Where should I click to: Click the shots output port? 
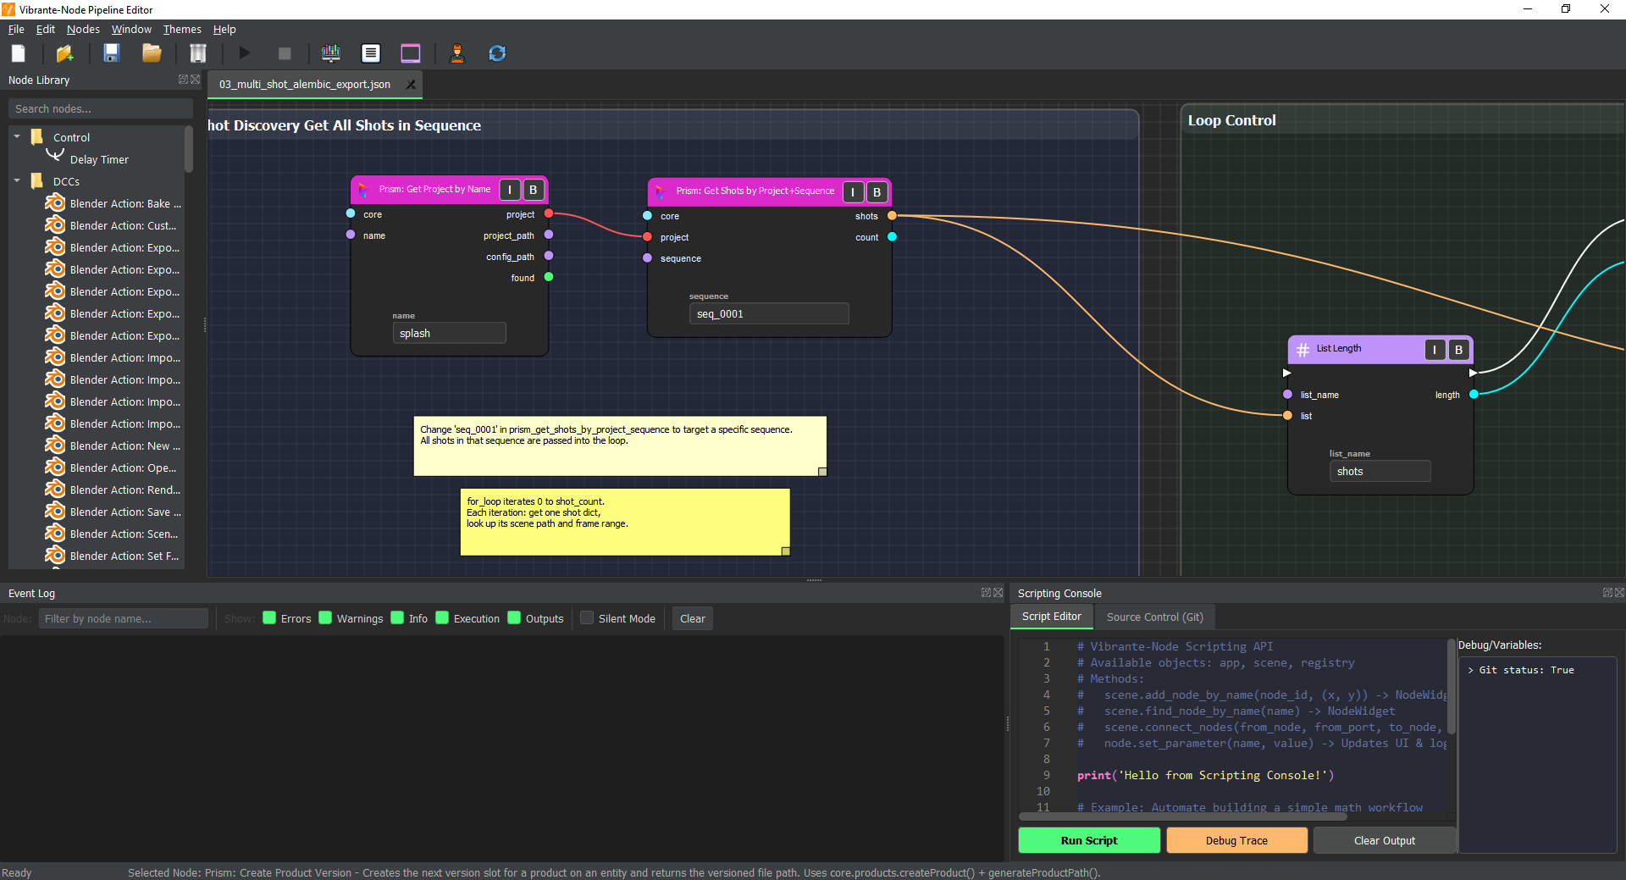click(892, 216)
